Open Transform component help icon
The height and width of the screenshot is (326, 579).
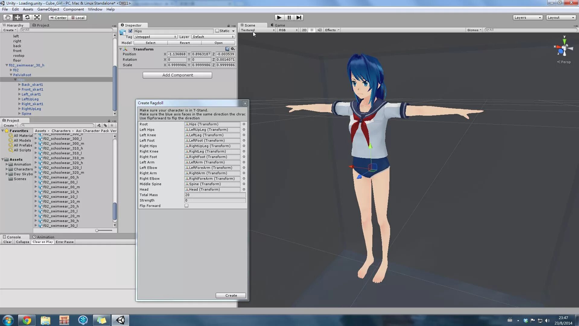click(x=227, y=49)
